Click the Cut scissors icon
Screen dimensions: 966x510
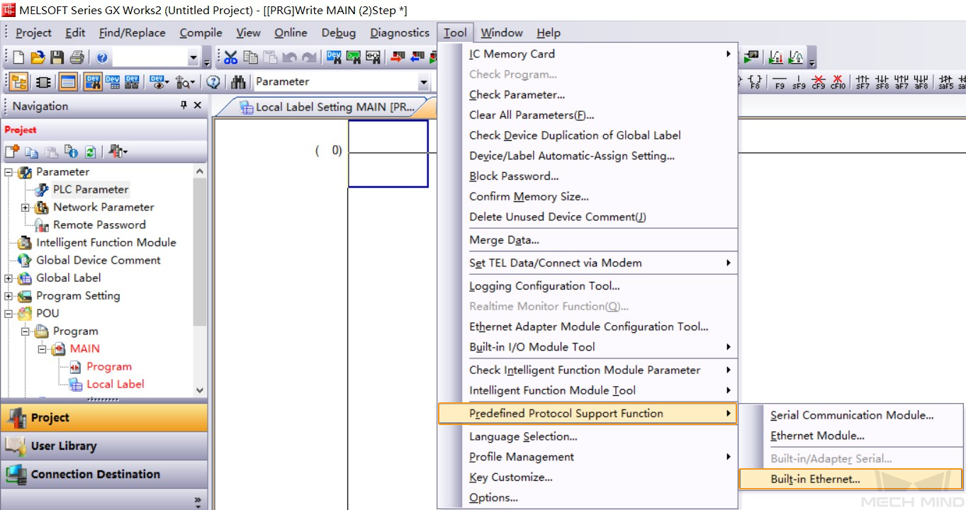coord(230,57)
